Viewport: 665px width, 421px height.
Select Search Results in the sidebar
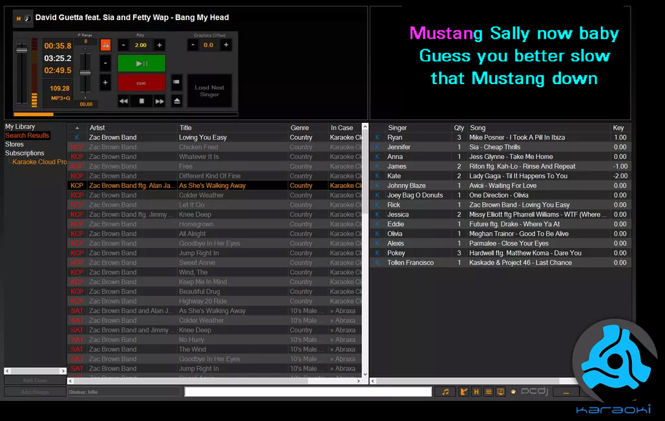point(27,136)
